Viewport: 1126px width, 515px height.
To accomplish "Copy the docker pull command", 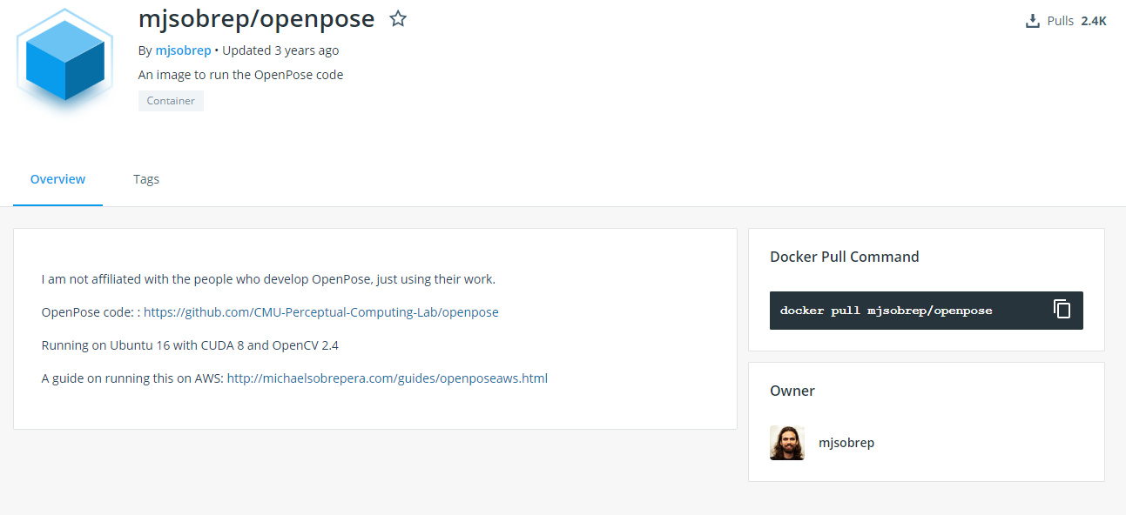I will point(1062,309).
